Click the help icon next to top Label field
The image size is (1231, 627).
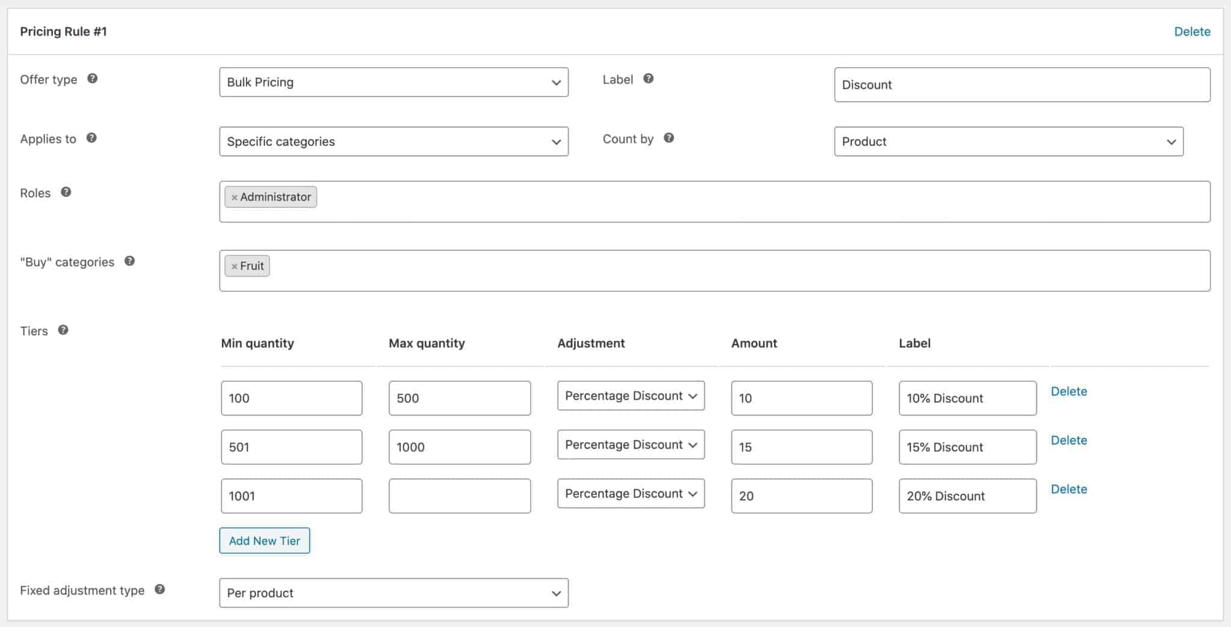click(x=648, y=79)
